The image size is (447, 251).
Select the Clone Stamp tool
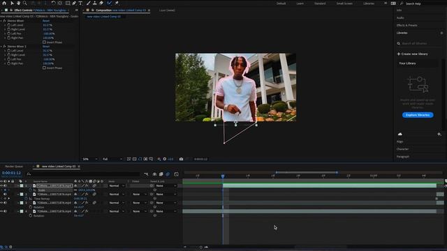pyautogui.click(x=95, y=3)
